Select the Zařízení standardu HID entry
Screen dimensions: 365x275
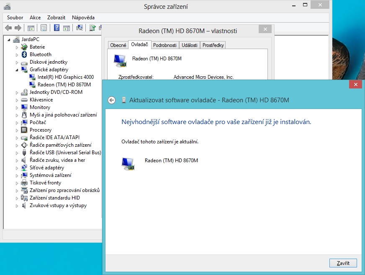(x=55, y=198)
